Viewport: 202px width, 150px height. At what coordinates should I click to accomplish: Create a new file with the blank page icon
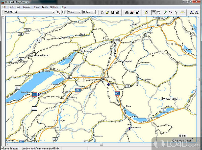point(102,12)
